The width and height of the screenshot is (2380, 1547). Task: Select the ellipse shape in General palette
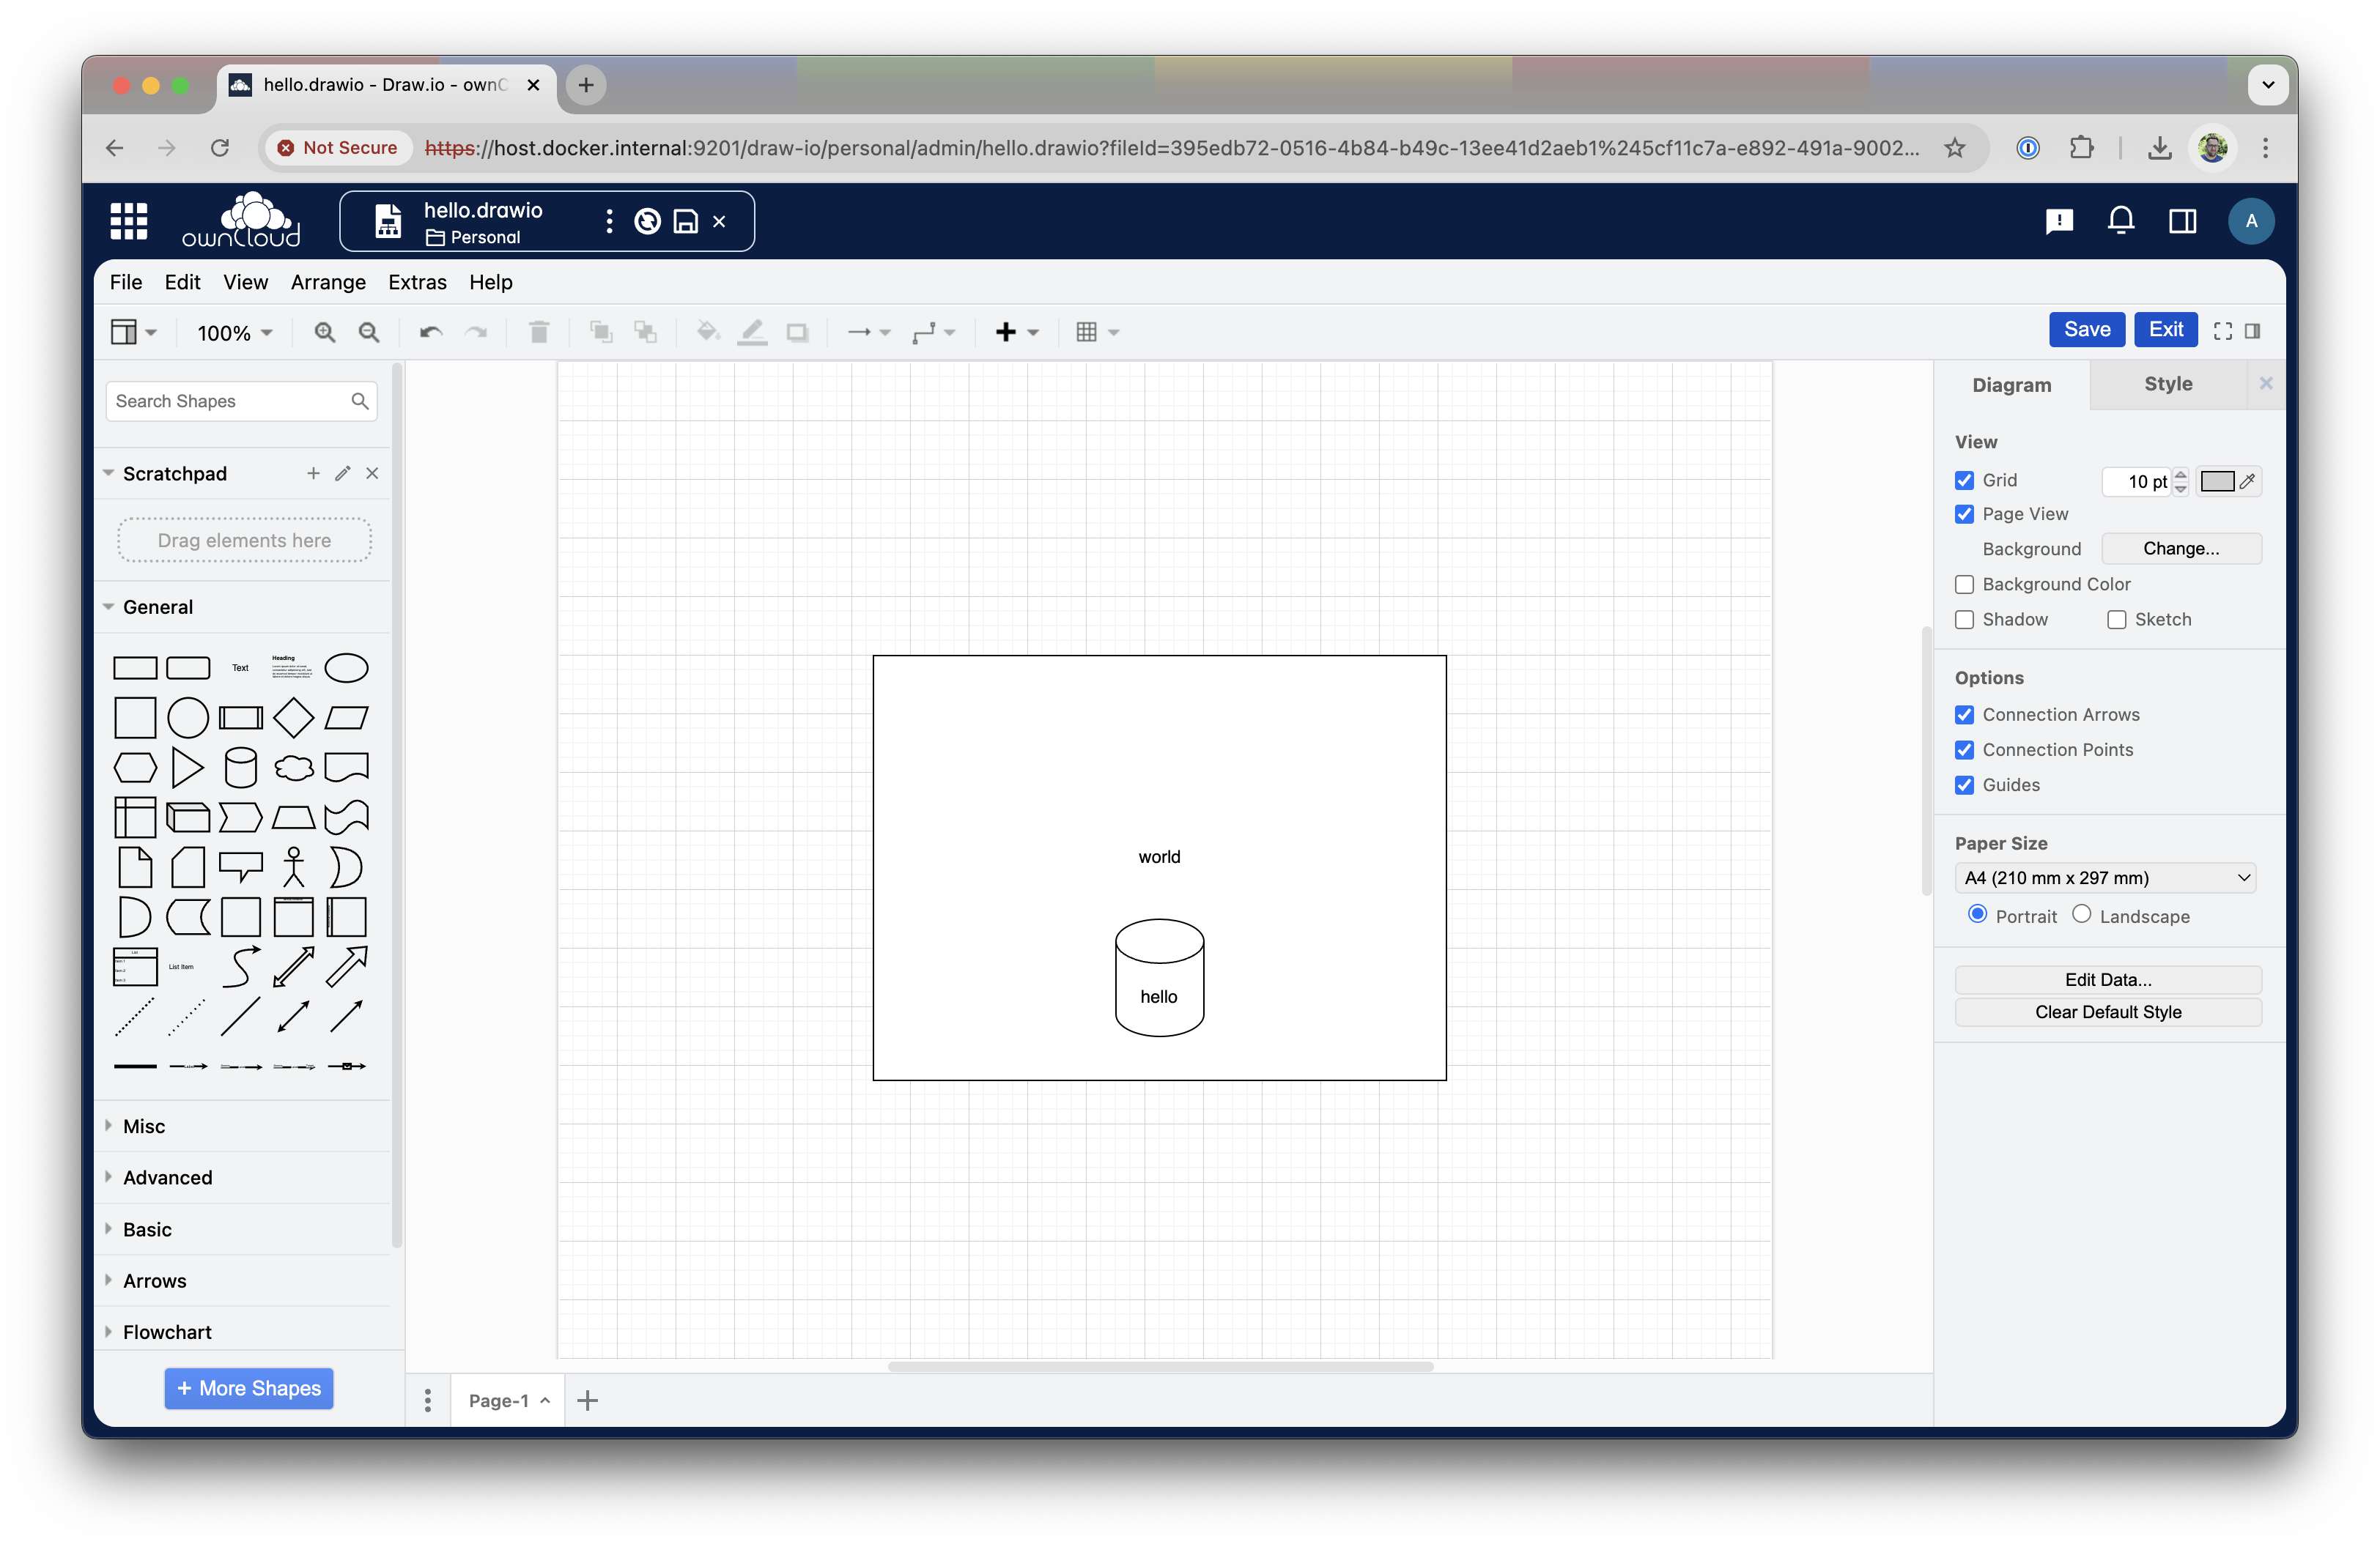tap(347, 667)
